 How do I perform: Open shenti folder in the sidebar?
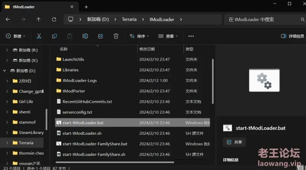click(25, 112)
